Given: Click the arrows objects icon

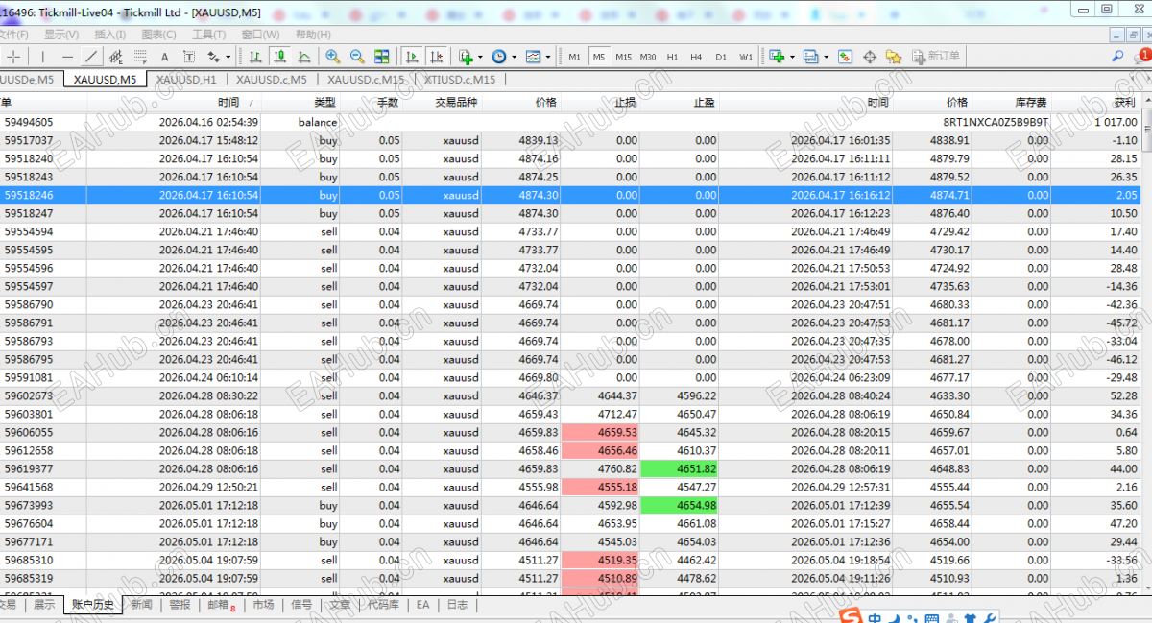Looking at the screenshot, I should (213, 57).
